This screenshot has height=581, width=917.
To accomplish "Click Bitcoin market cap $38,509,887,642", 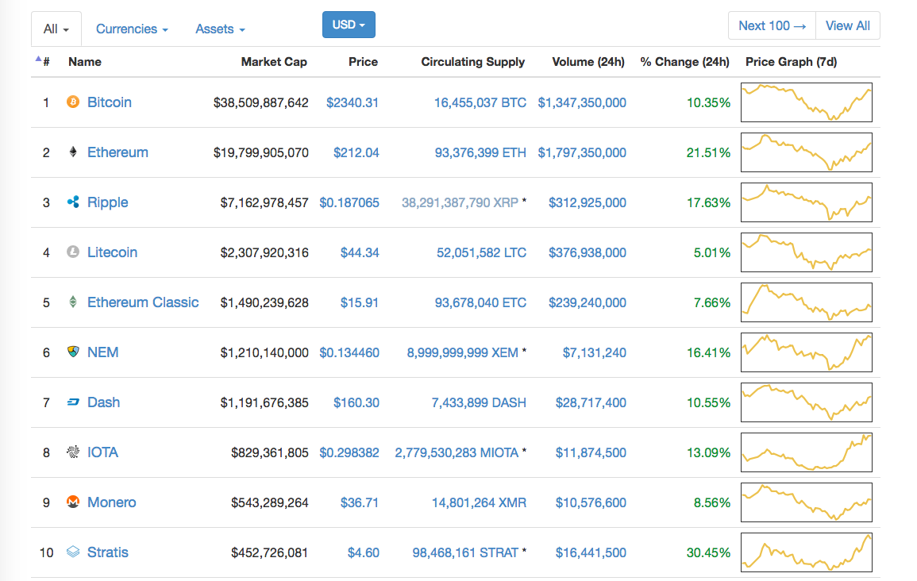I will (261, 102).
